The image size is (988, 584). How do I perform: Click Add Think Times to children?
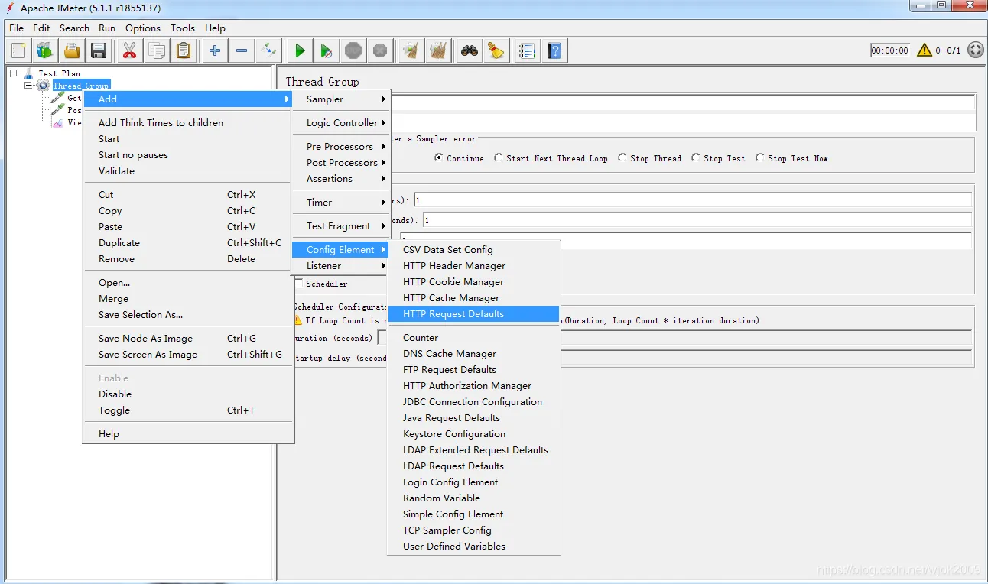(x=188, y=123)
